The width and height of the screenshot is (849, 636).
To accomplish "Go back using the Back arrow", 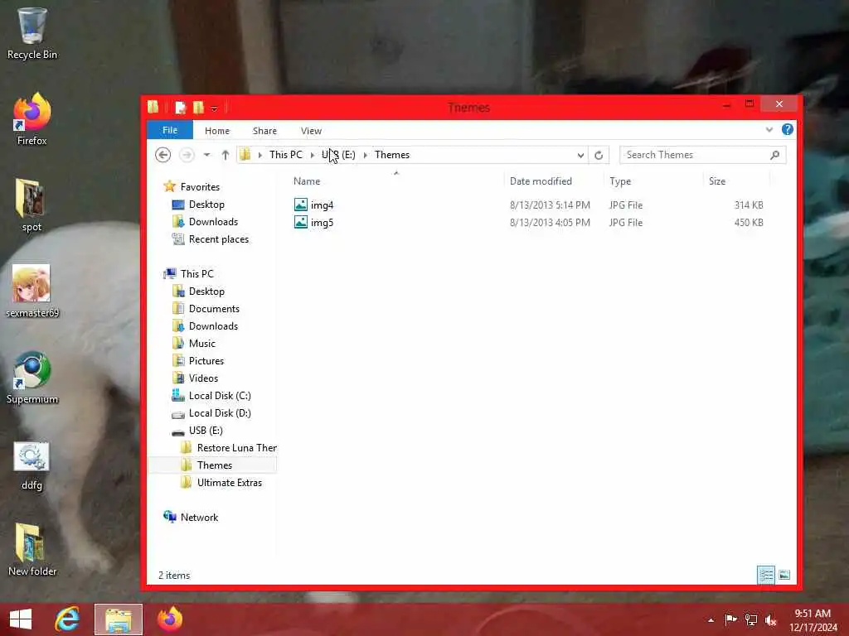I will pyautogui.click(x=163, y=155).
